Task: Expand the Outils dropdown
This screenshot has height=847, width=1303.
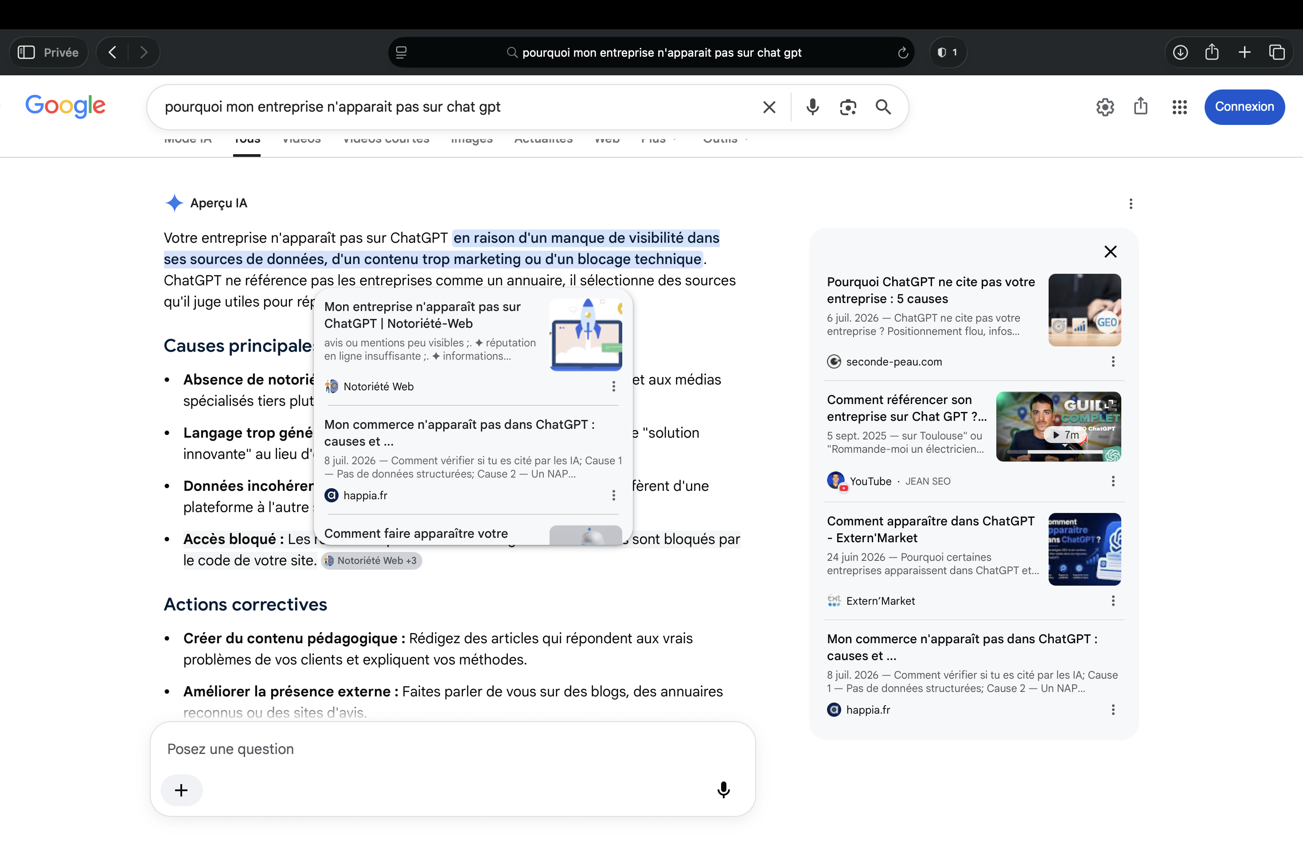Action: coord(725,140)
